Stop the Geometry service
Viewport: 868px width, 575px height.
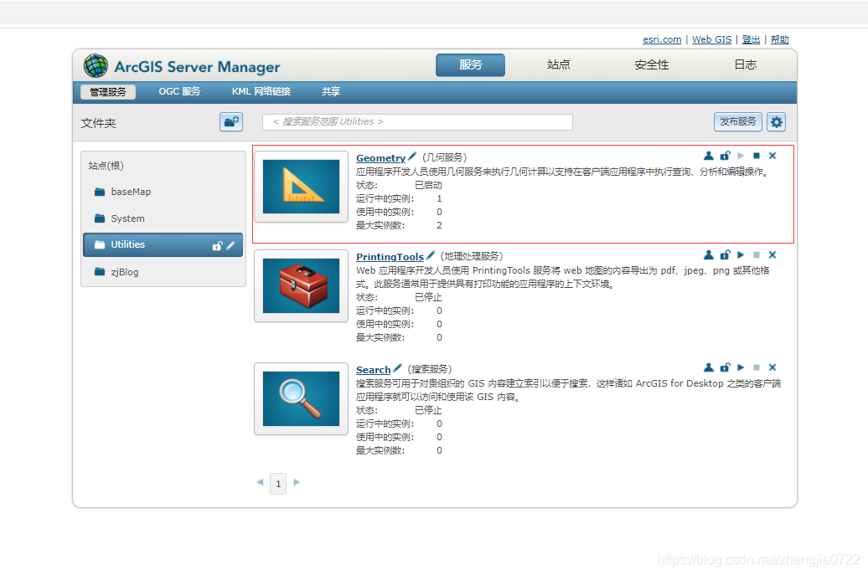tap(757, 156)
